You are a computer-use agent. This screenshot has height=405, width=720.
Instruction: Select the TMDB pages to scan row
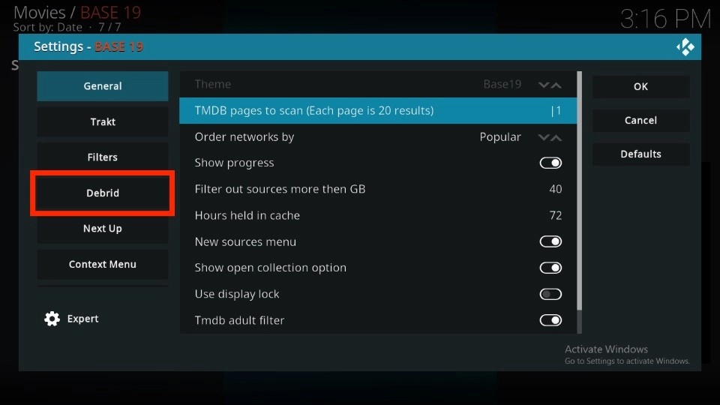(378, 111)
